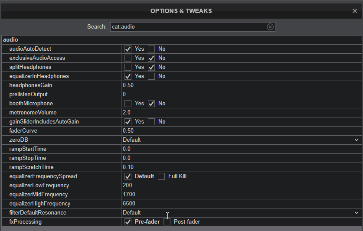Click the equalizerLowFrequency value 200

point(241,185)
